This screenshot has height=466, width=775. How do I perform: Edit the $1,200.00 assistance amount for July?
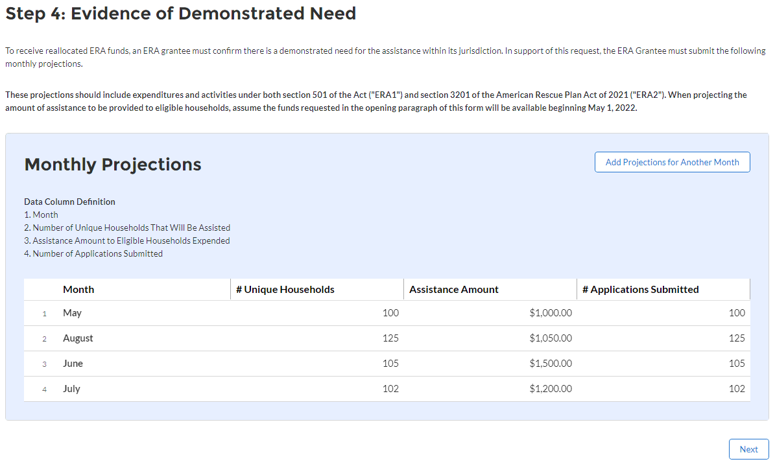click(550, 389)
